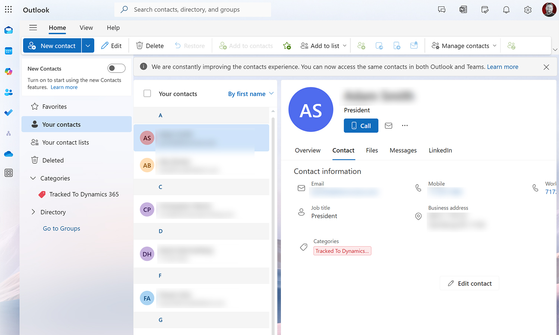The width and height of the screenshot is (559, 335).
Task: Open the New contact split dropdown arrow
Action: [x=88, y=45]
